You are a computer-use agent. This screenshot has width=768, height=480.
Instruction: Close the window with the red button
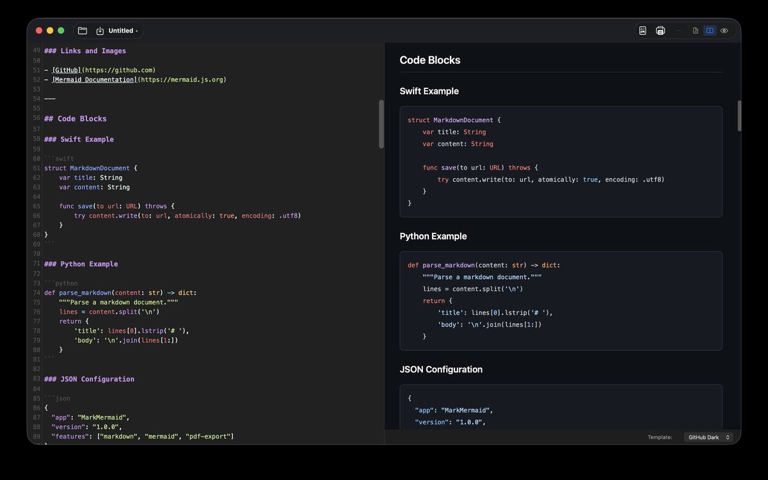click(x=39, y=31)
